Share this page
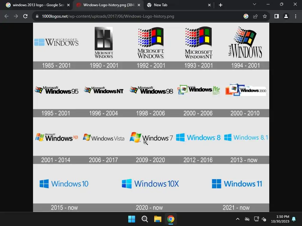 255,16
